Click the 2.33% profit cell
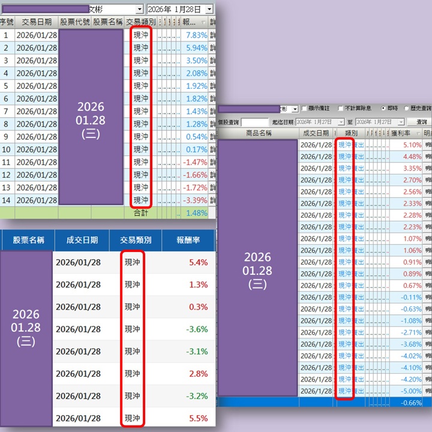This screenshot has width=432, height=432. [406, 203]
